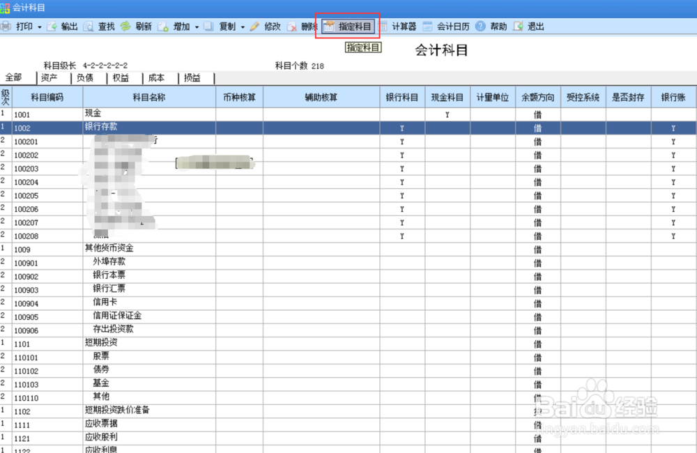
Task: Click the Export (输出) icon
Action: (52, 26)
